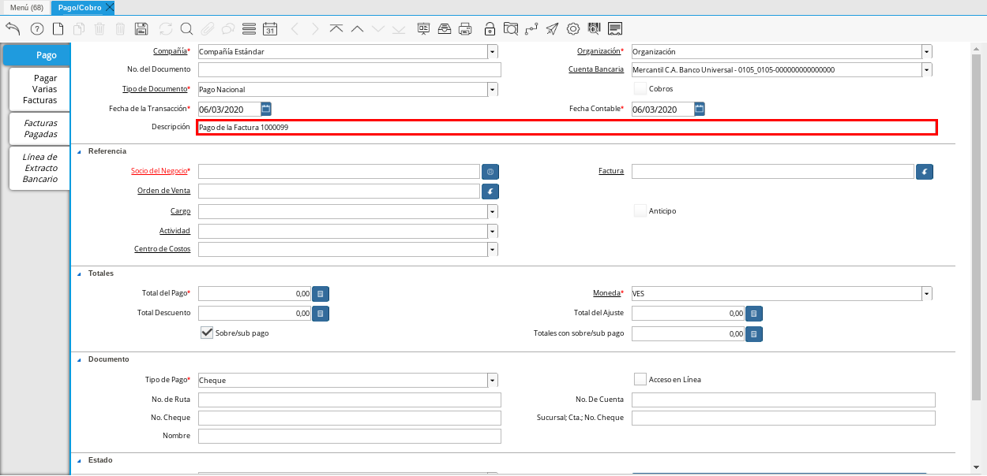
Task: Open help via question mark icon
Action: click(36, 29)
